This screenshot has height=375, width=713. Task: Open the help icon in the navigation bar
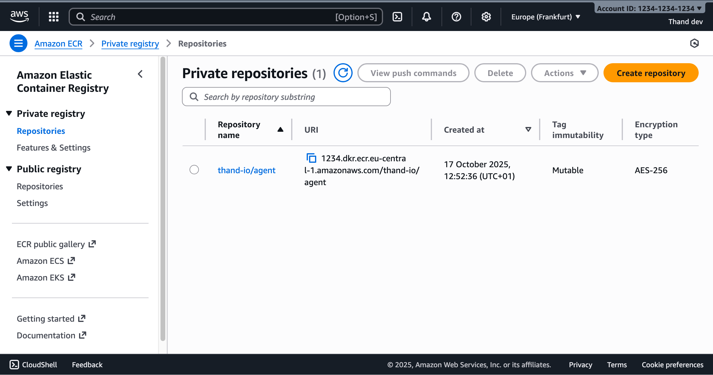pyautogui.click(x=456, y=17)
